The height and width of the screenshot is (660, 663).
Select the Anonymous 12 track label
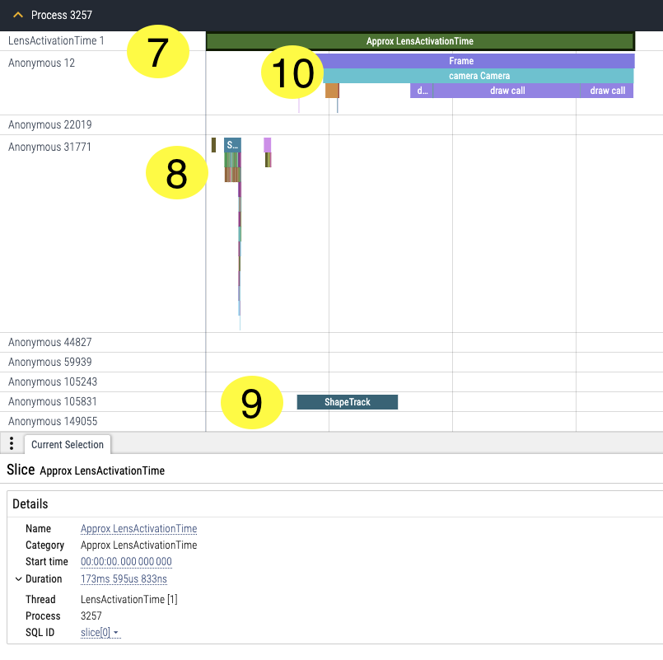click(x=41, y=63)
